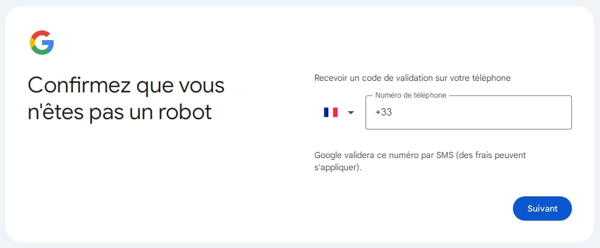Viewport: 600px width, 248px height.
Task: Click the floating "Numéro de téléphone" label
Action: [x=411, y=95]
